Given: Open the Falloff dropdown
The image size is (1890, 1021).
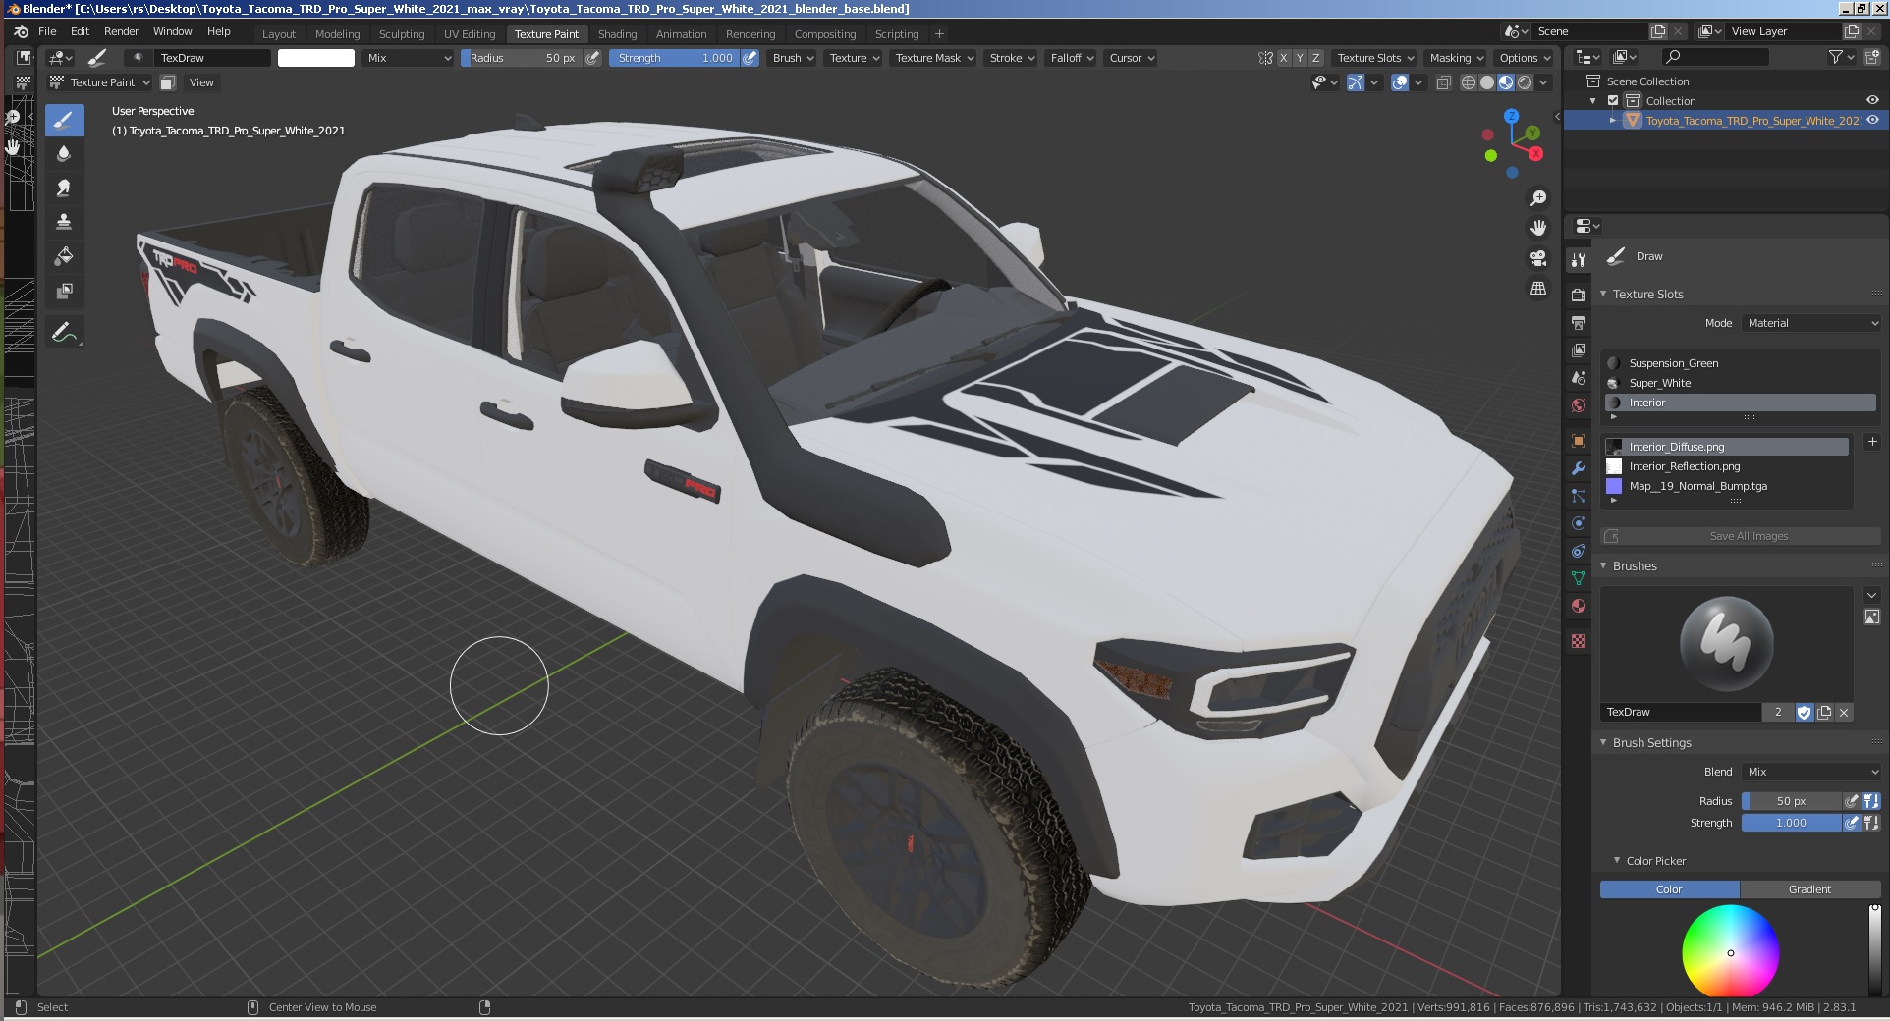Looking at the screenshot, I should pyautogui.click(x=1072, y=58).
